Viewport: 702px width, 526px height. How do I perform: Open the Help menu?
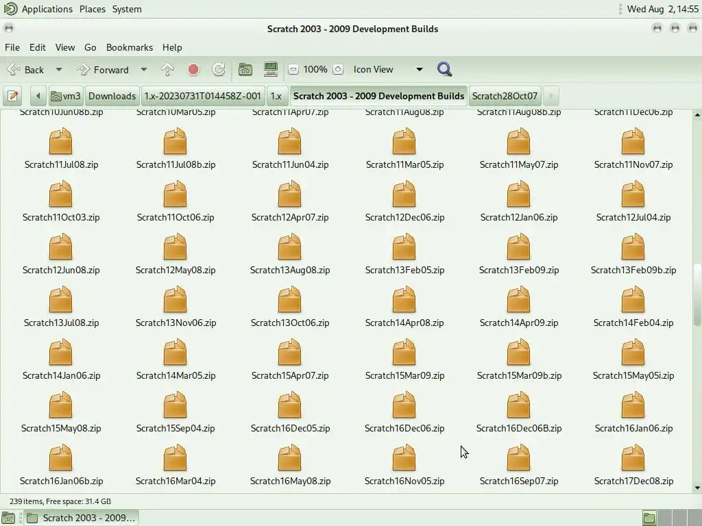[172, 47]
